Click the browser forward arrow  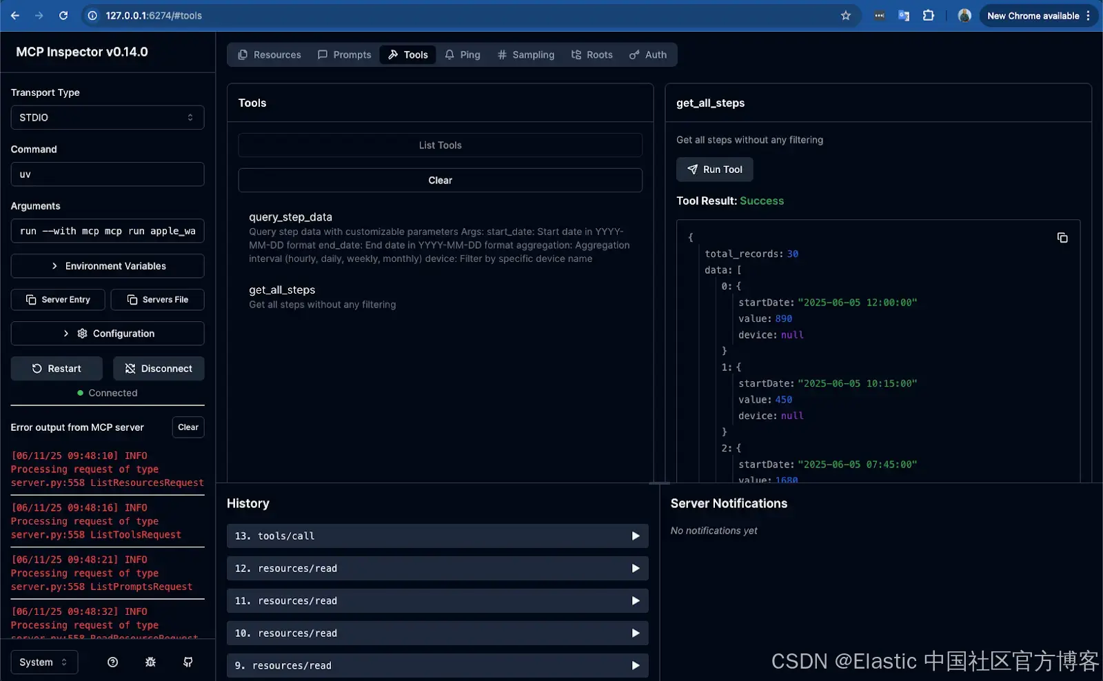(39, 15)
